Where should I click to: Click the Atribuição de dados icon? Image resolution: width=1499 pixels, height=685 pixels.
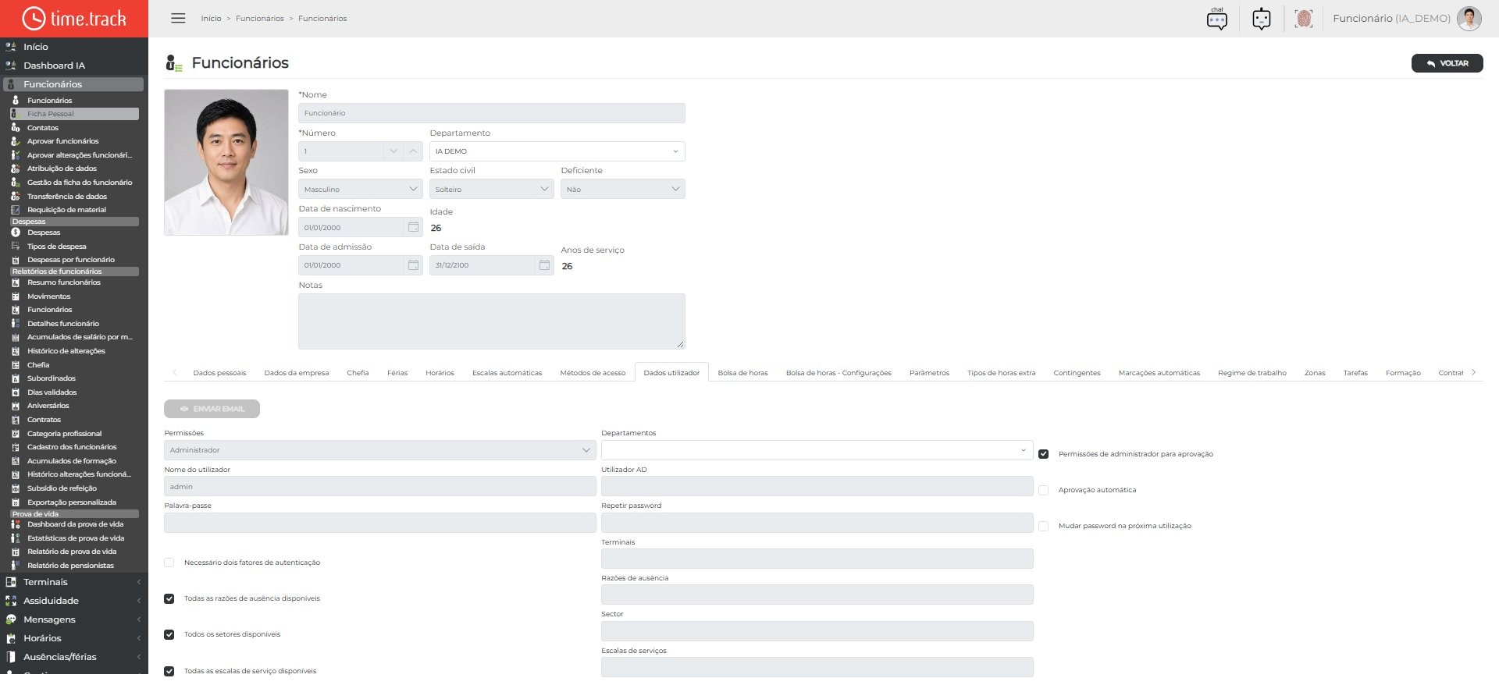16,169
